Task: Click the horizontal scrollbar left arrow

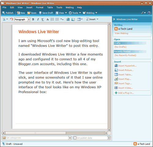Action: 3,133
